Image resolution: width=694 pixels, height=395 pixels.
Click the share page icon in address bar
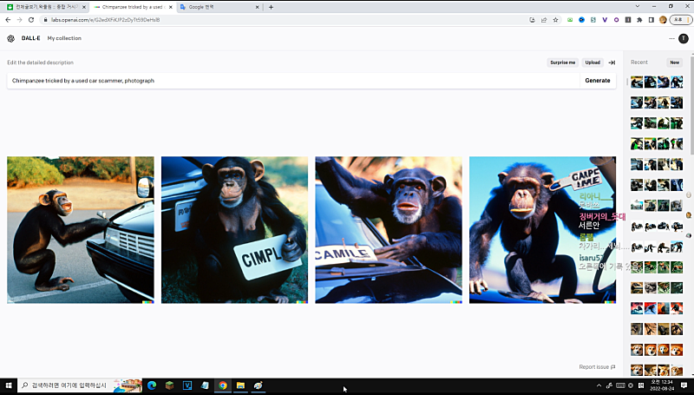click(543, 19)
